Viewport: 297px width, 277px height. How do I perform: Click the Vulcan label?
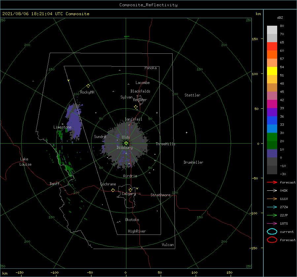coord(168,245)
